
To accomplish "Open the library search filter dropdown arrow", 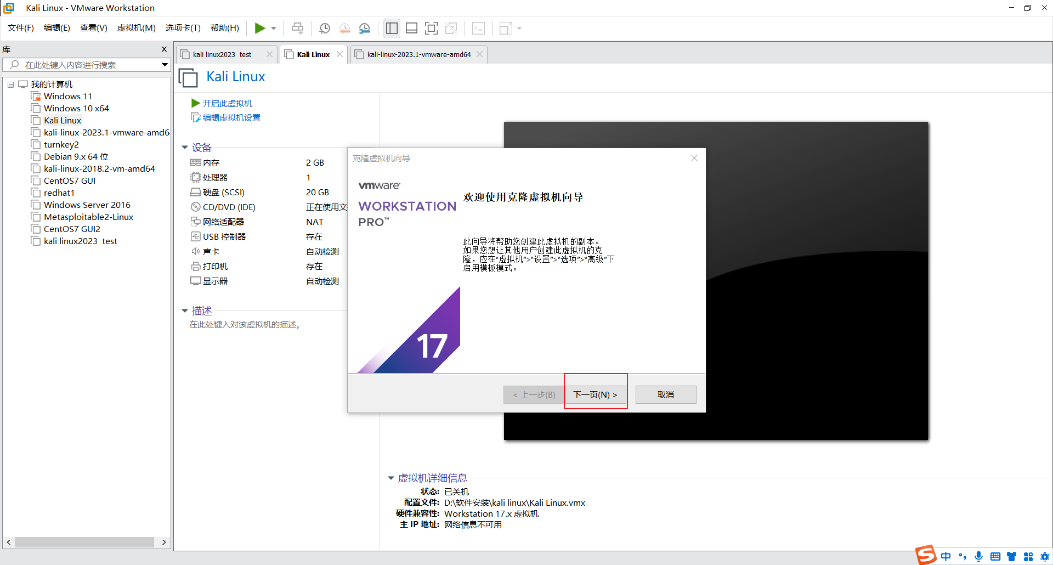I will coord(165,65).
